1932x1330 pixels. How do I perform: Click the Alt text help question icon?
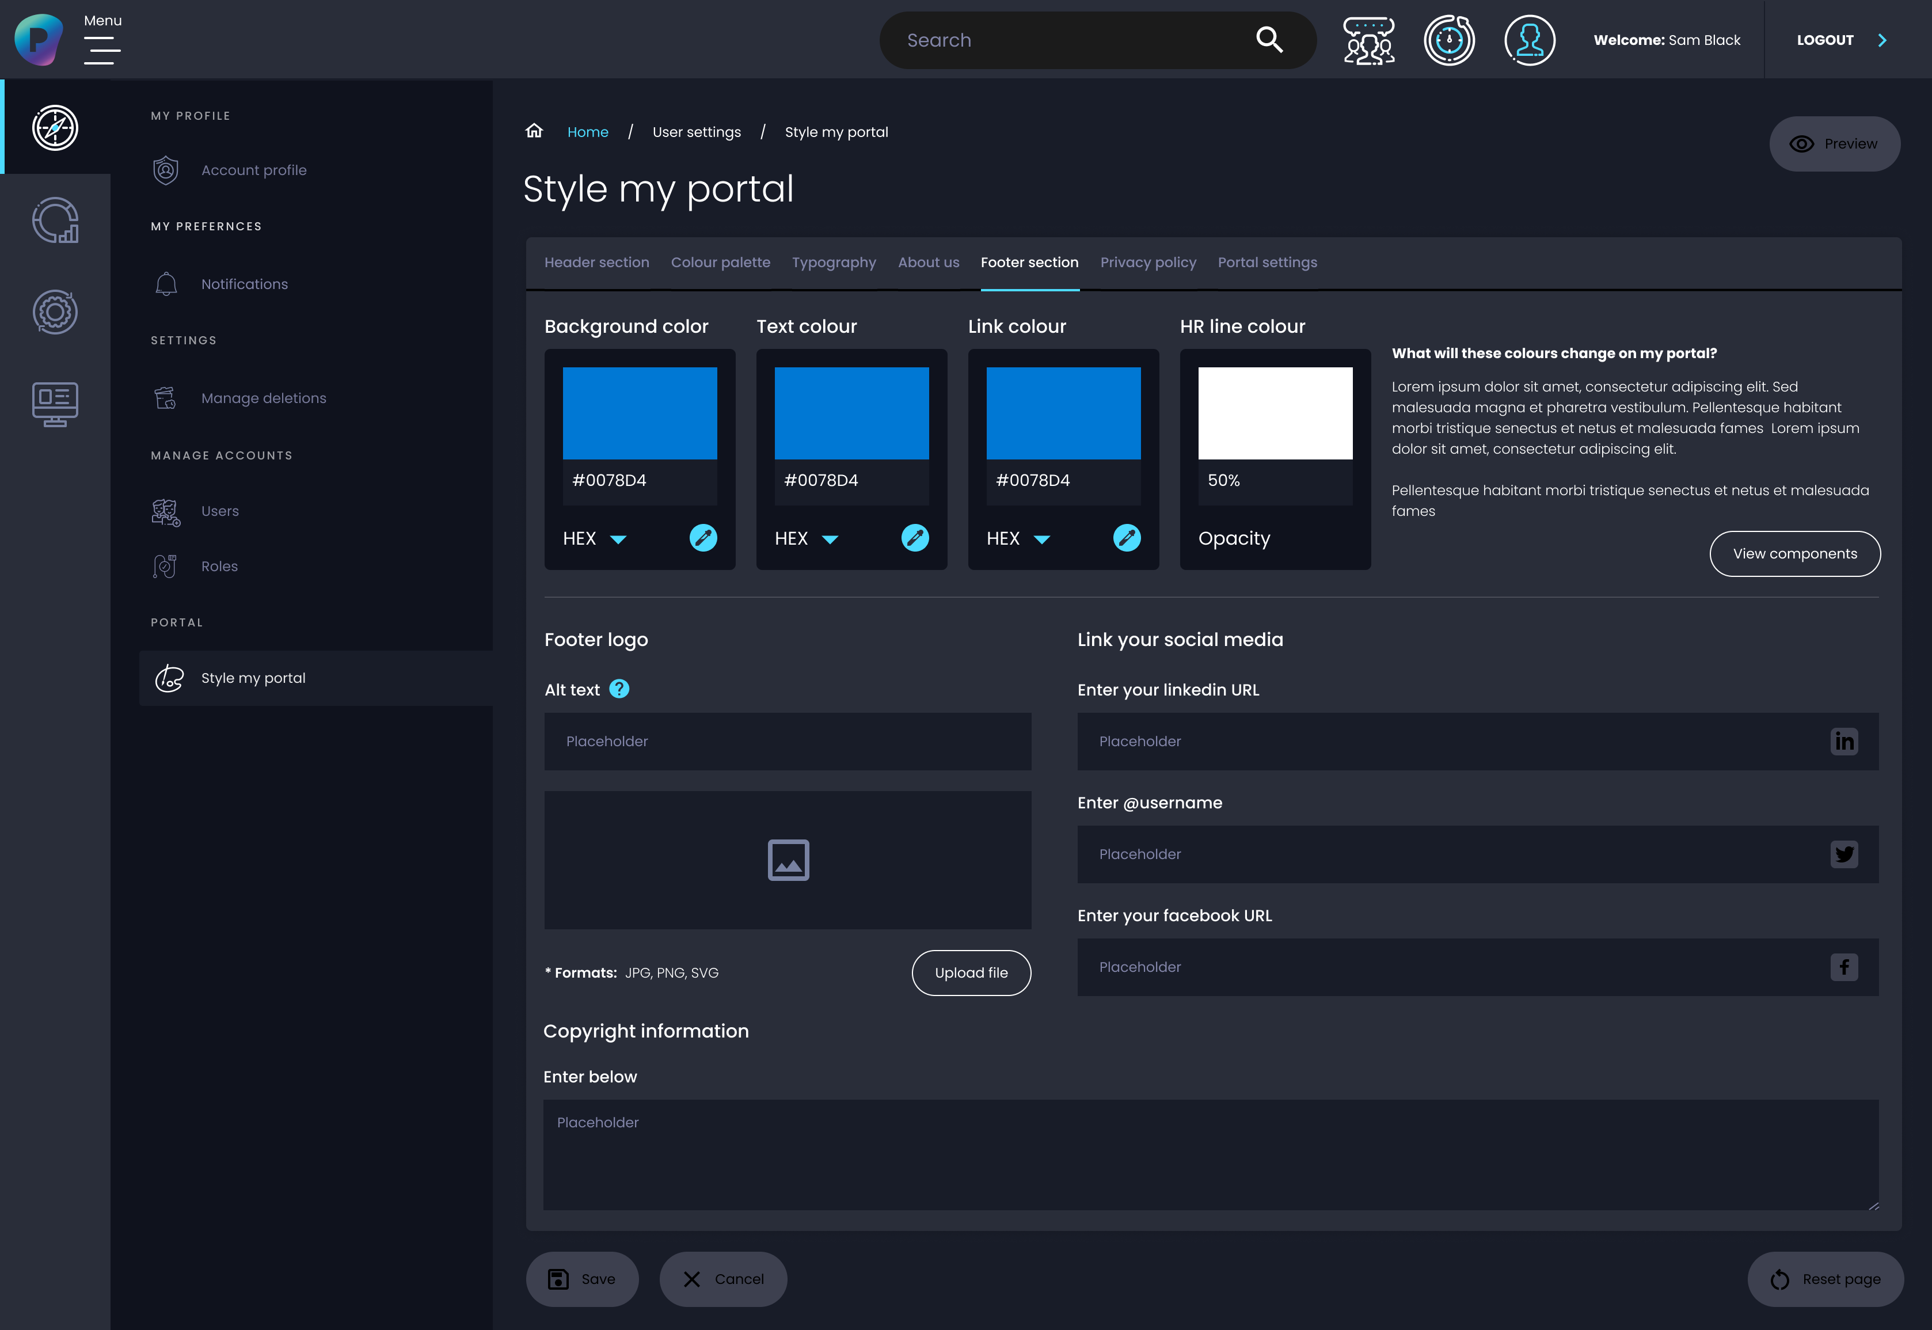coord(619,689)
